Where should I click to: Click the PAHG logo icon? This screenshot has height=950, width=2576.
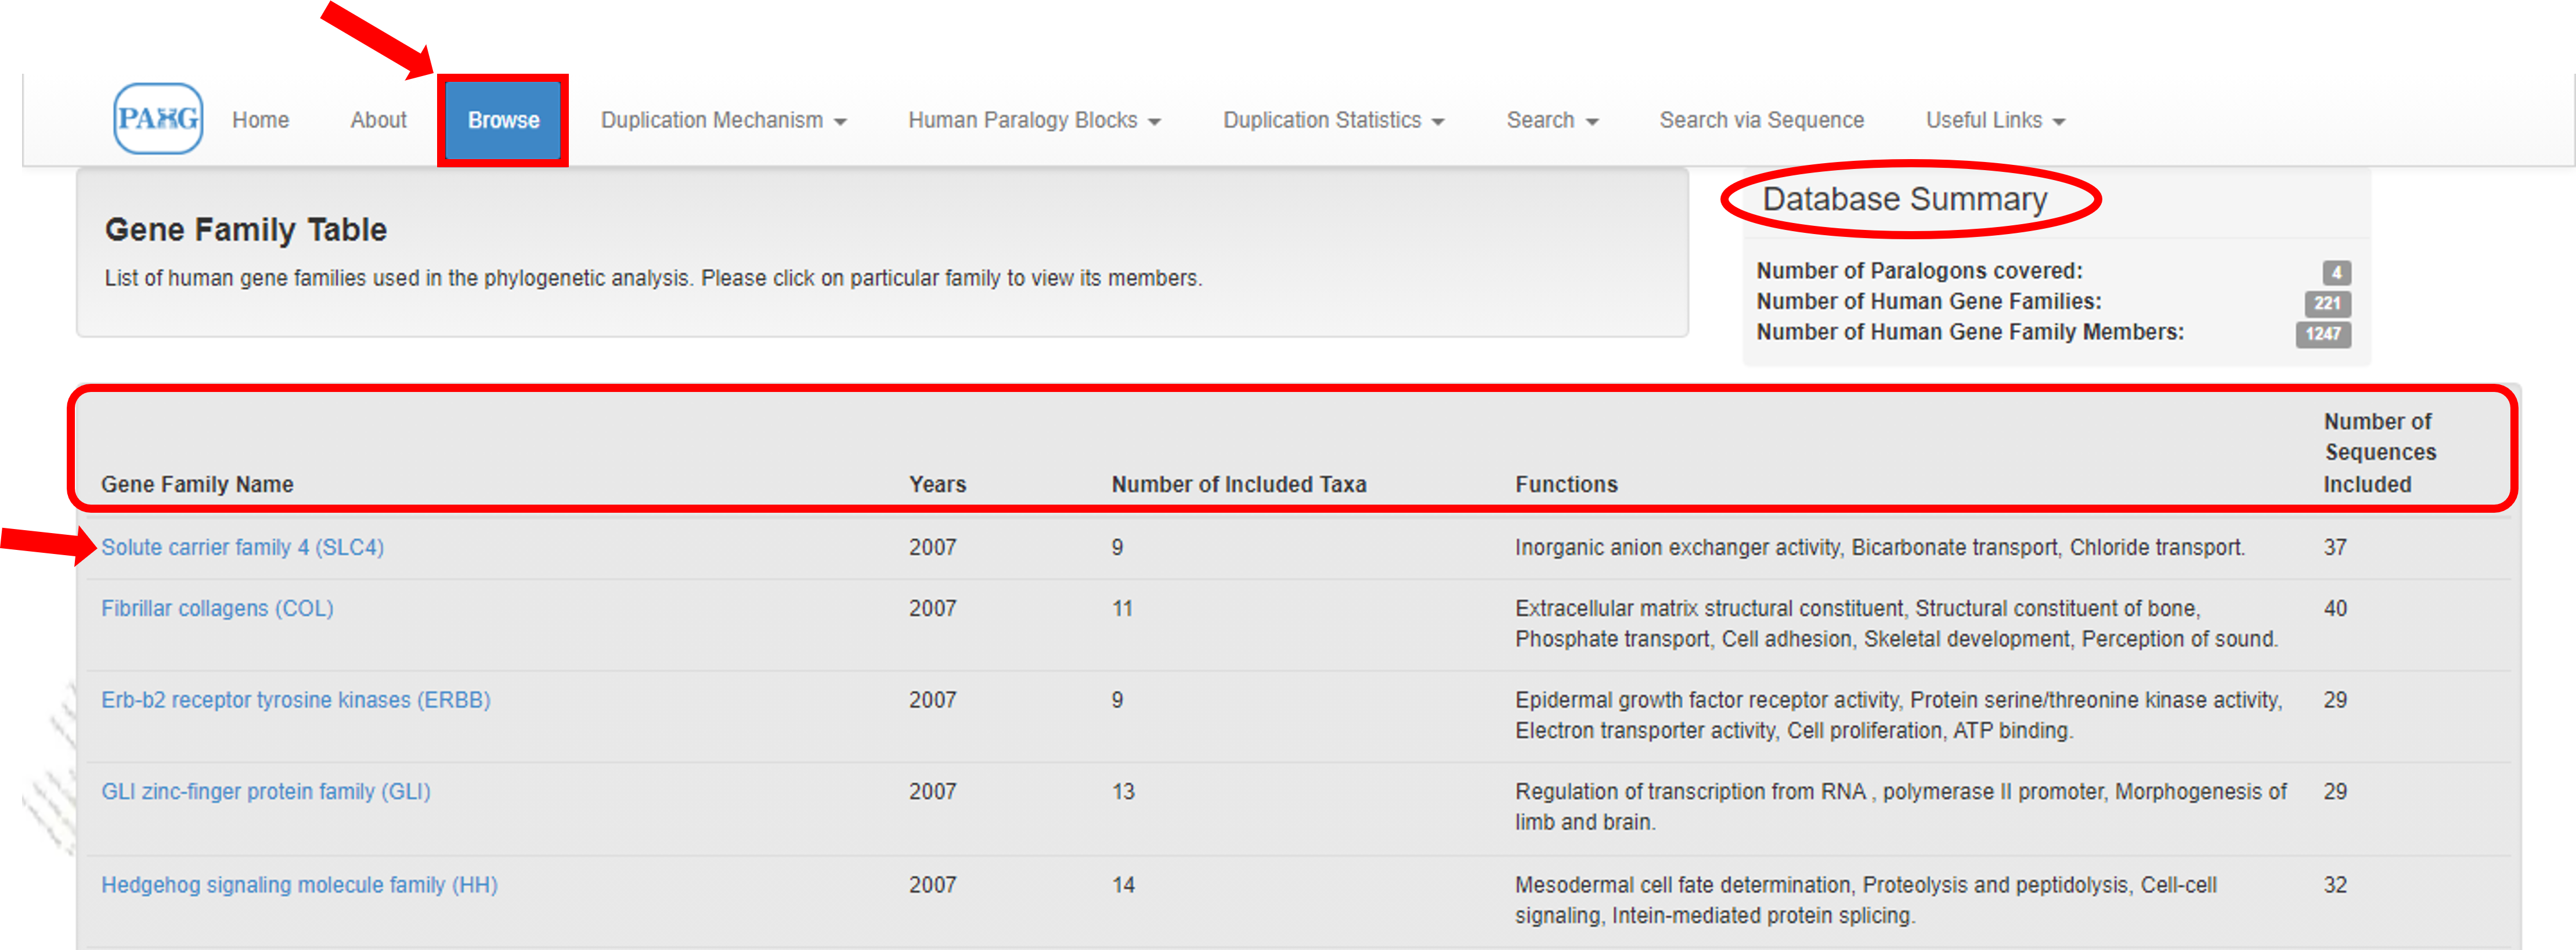coord(158,119)
